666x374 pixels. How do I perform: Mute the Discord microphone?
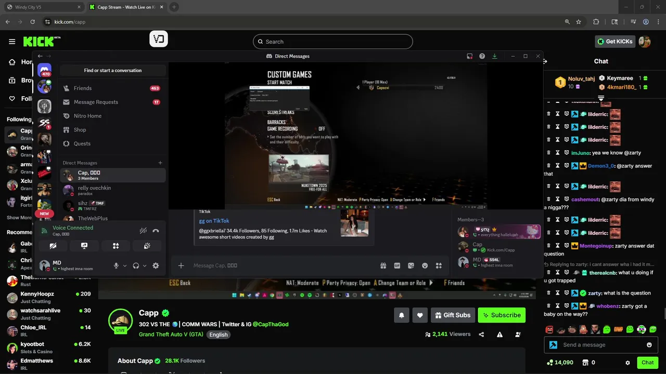coord(117,265)
